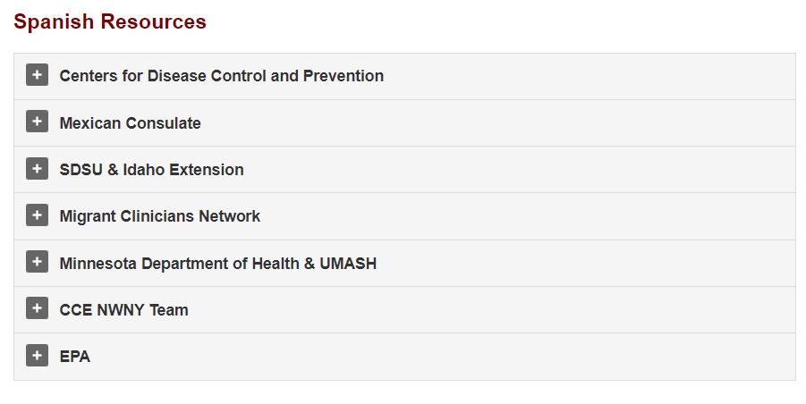
Task: Click plus icon beside EPA
Action: tap(37, 356)
